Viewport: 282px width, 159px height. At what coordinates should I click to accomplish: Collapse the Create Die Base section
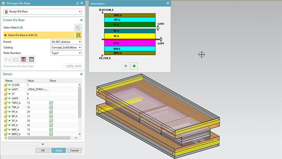[81, 20]
